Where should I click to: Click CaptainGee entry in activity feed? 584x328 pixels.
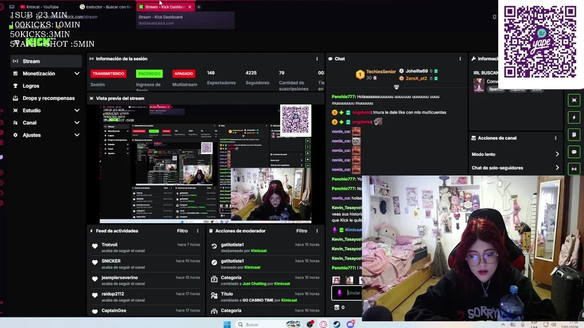pyautogui.click(x=146, y=311)
